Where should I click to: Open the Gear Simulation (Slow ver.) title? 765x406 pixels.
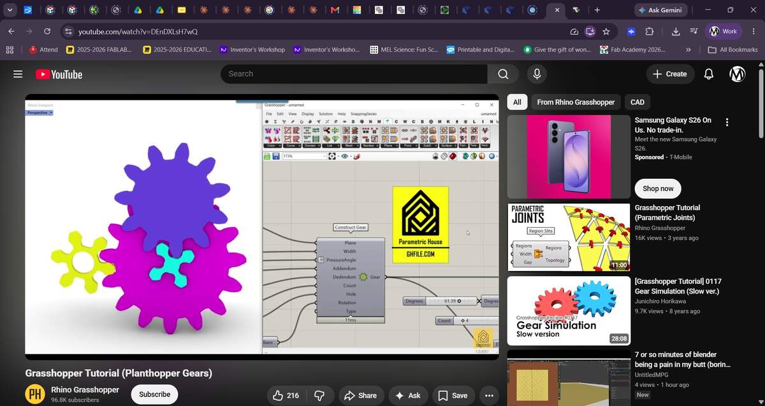pyautogui.click(x=678, y=286)
